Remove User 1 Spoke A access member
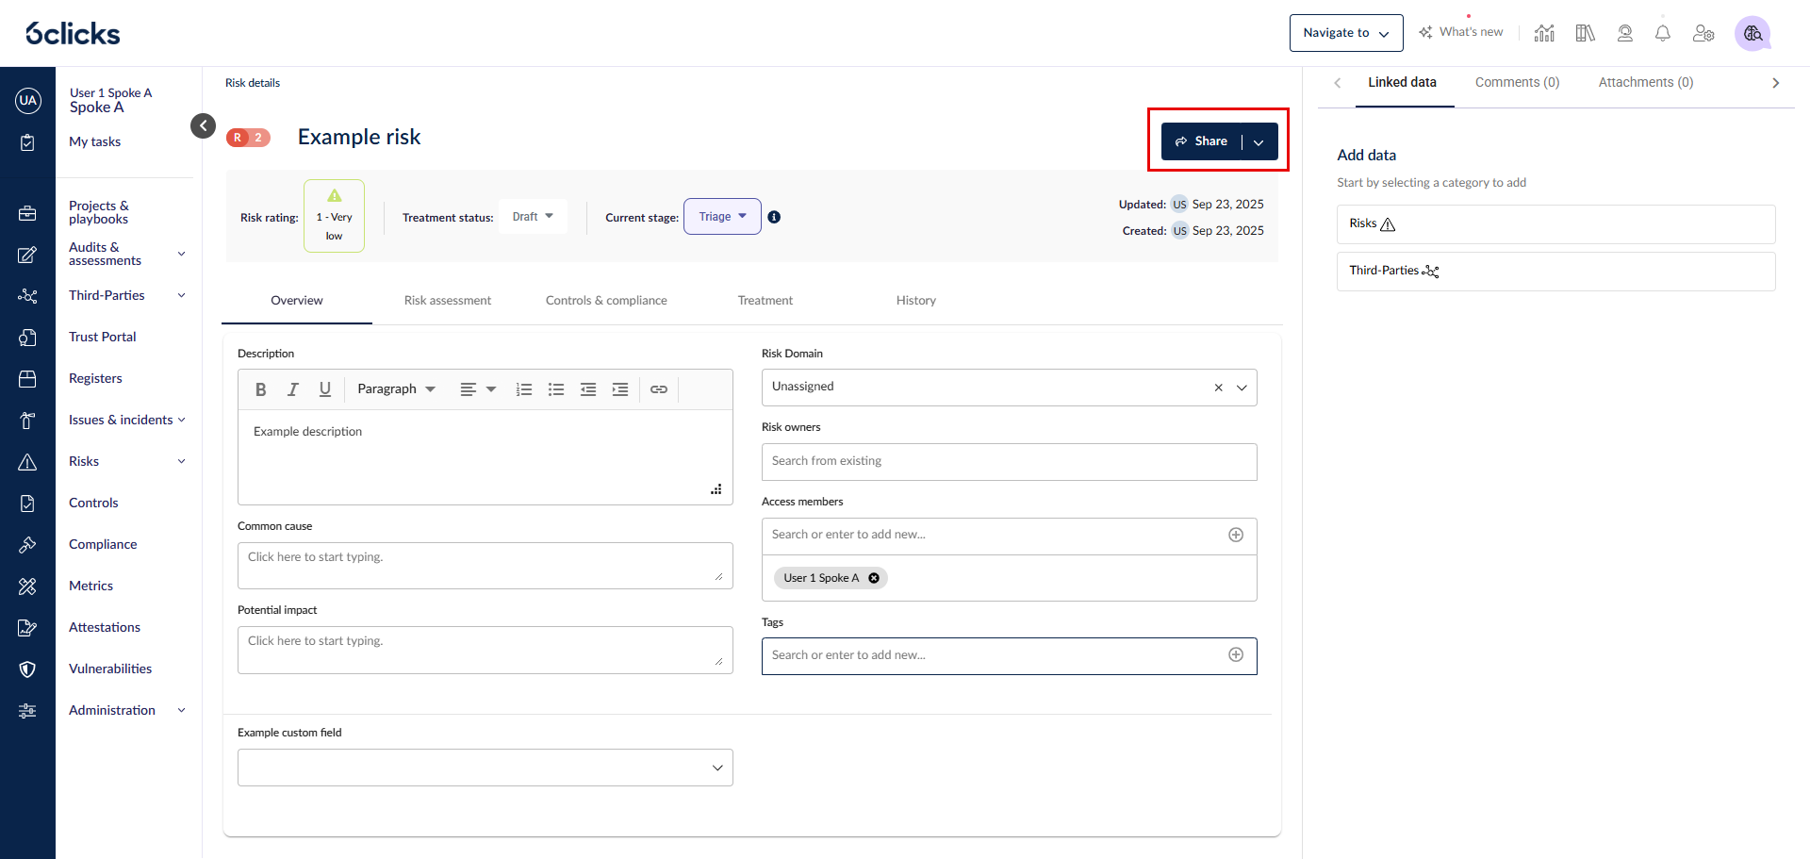 coord(874,578)
